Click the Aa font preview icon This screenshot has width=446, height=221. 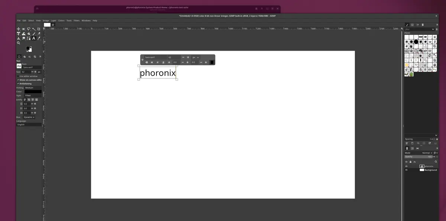click(x=19, y=66)
